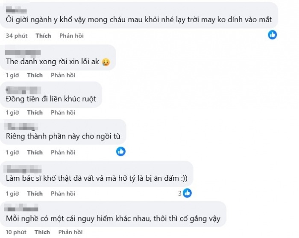Like 'Đồng tiền đi liền khúc ruột' comment
This screenshot has height=238, width=299.
35,112
